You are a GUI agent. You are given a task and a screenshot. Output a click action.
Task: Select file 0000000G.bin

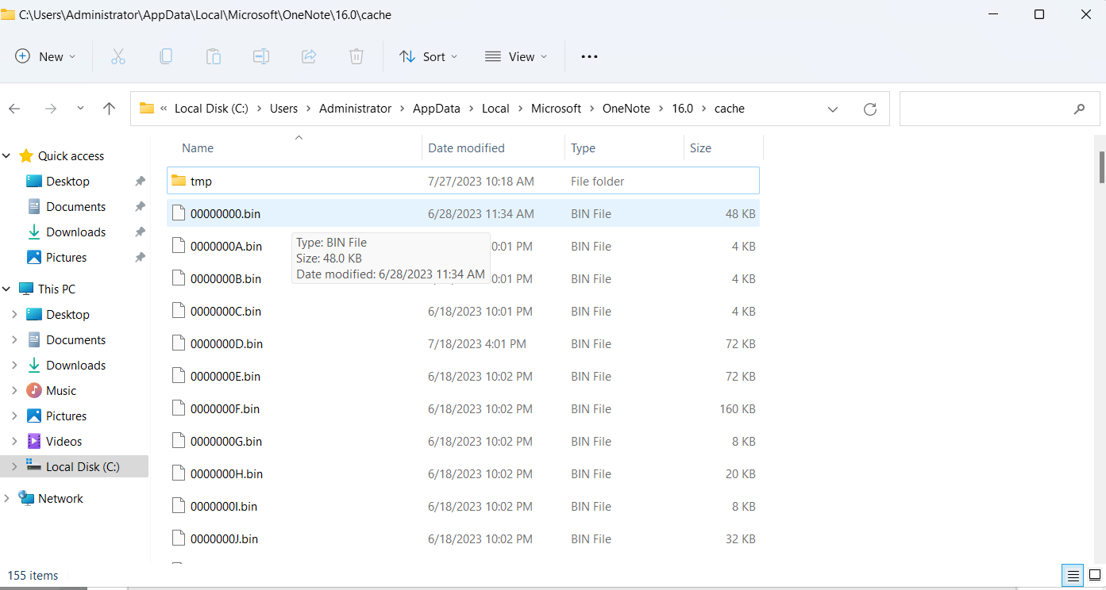[x=463, y=441]
